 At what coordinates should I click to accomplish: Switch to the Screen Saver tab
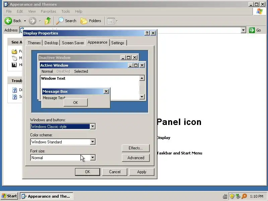[73, 43]
